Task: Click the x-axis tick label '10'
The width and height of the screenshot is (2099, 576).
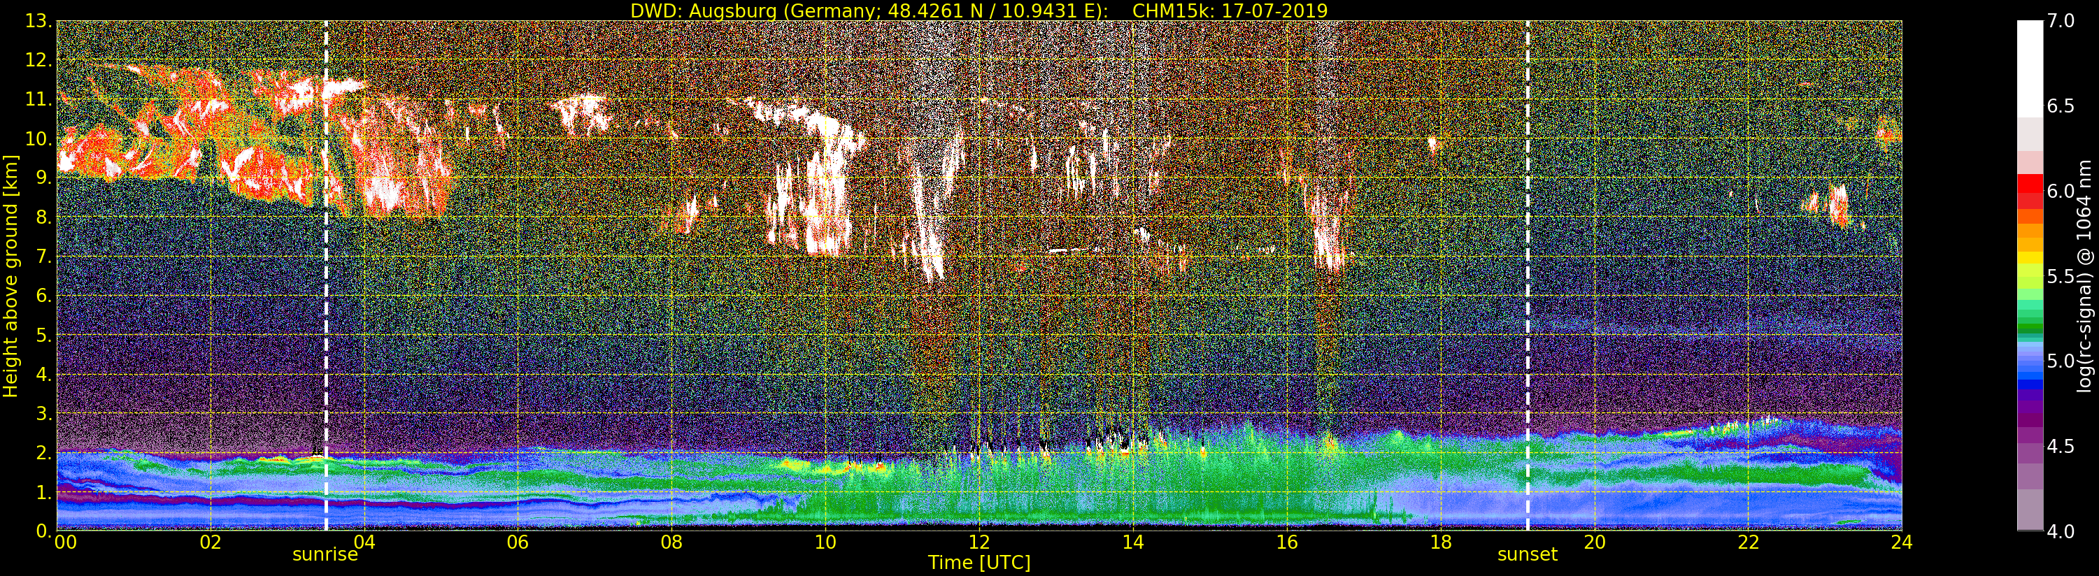Action: tap(825, 542)
